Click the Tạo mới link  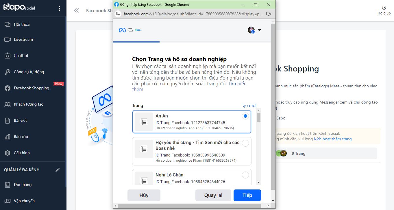click(249, 106)
